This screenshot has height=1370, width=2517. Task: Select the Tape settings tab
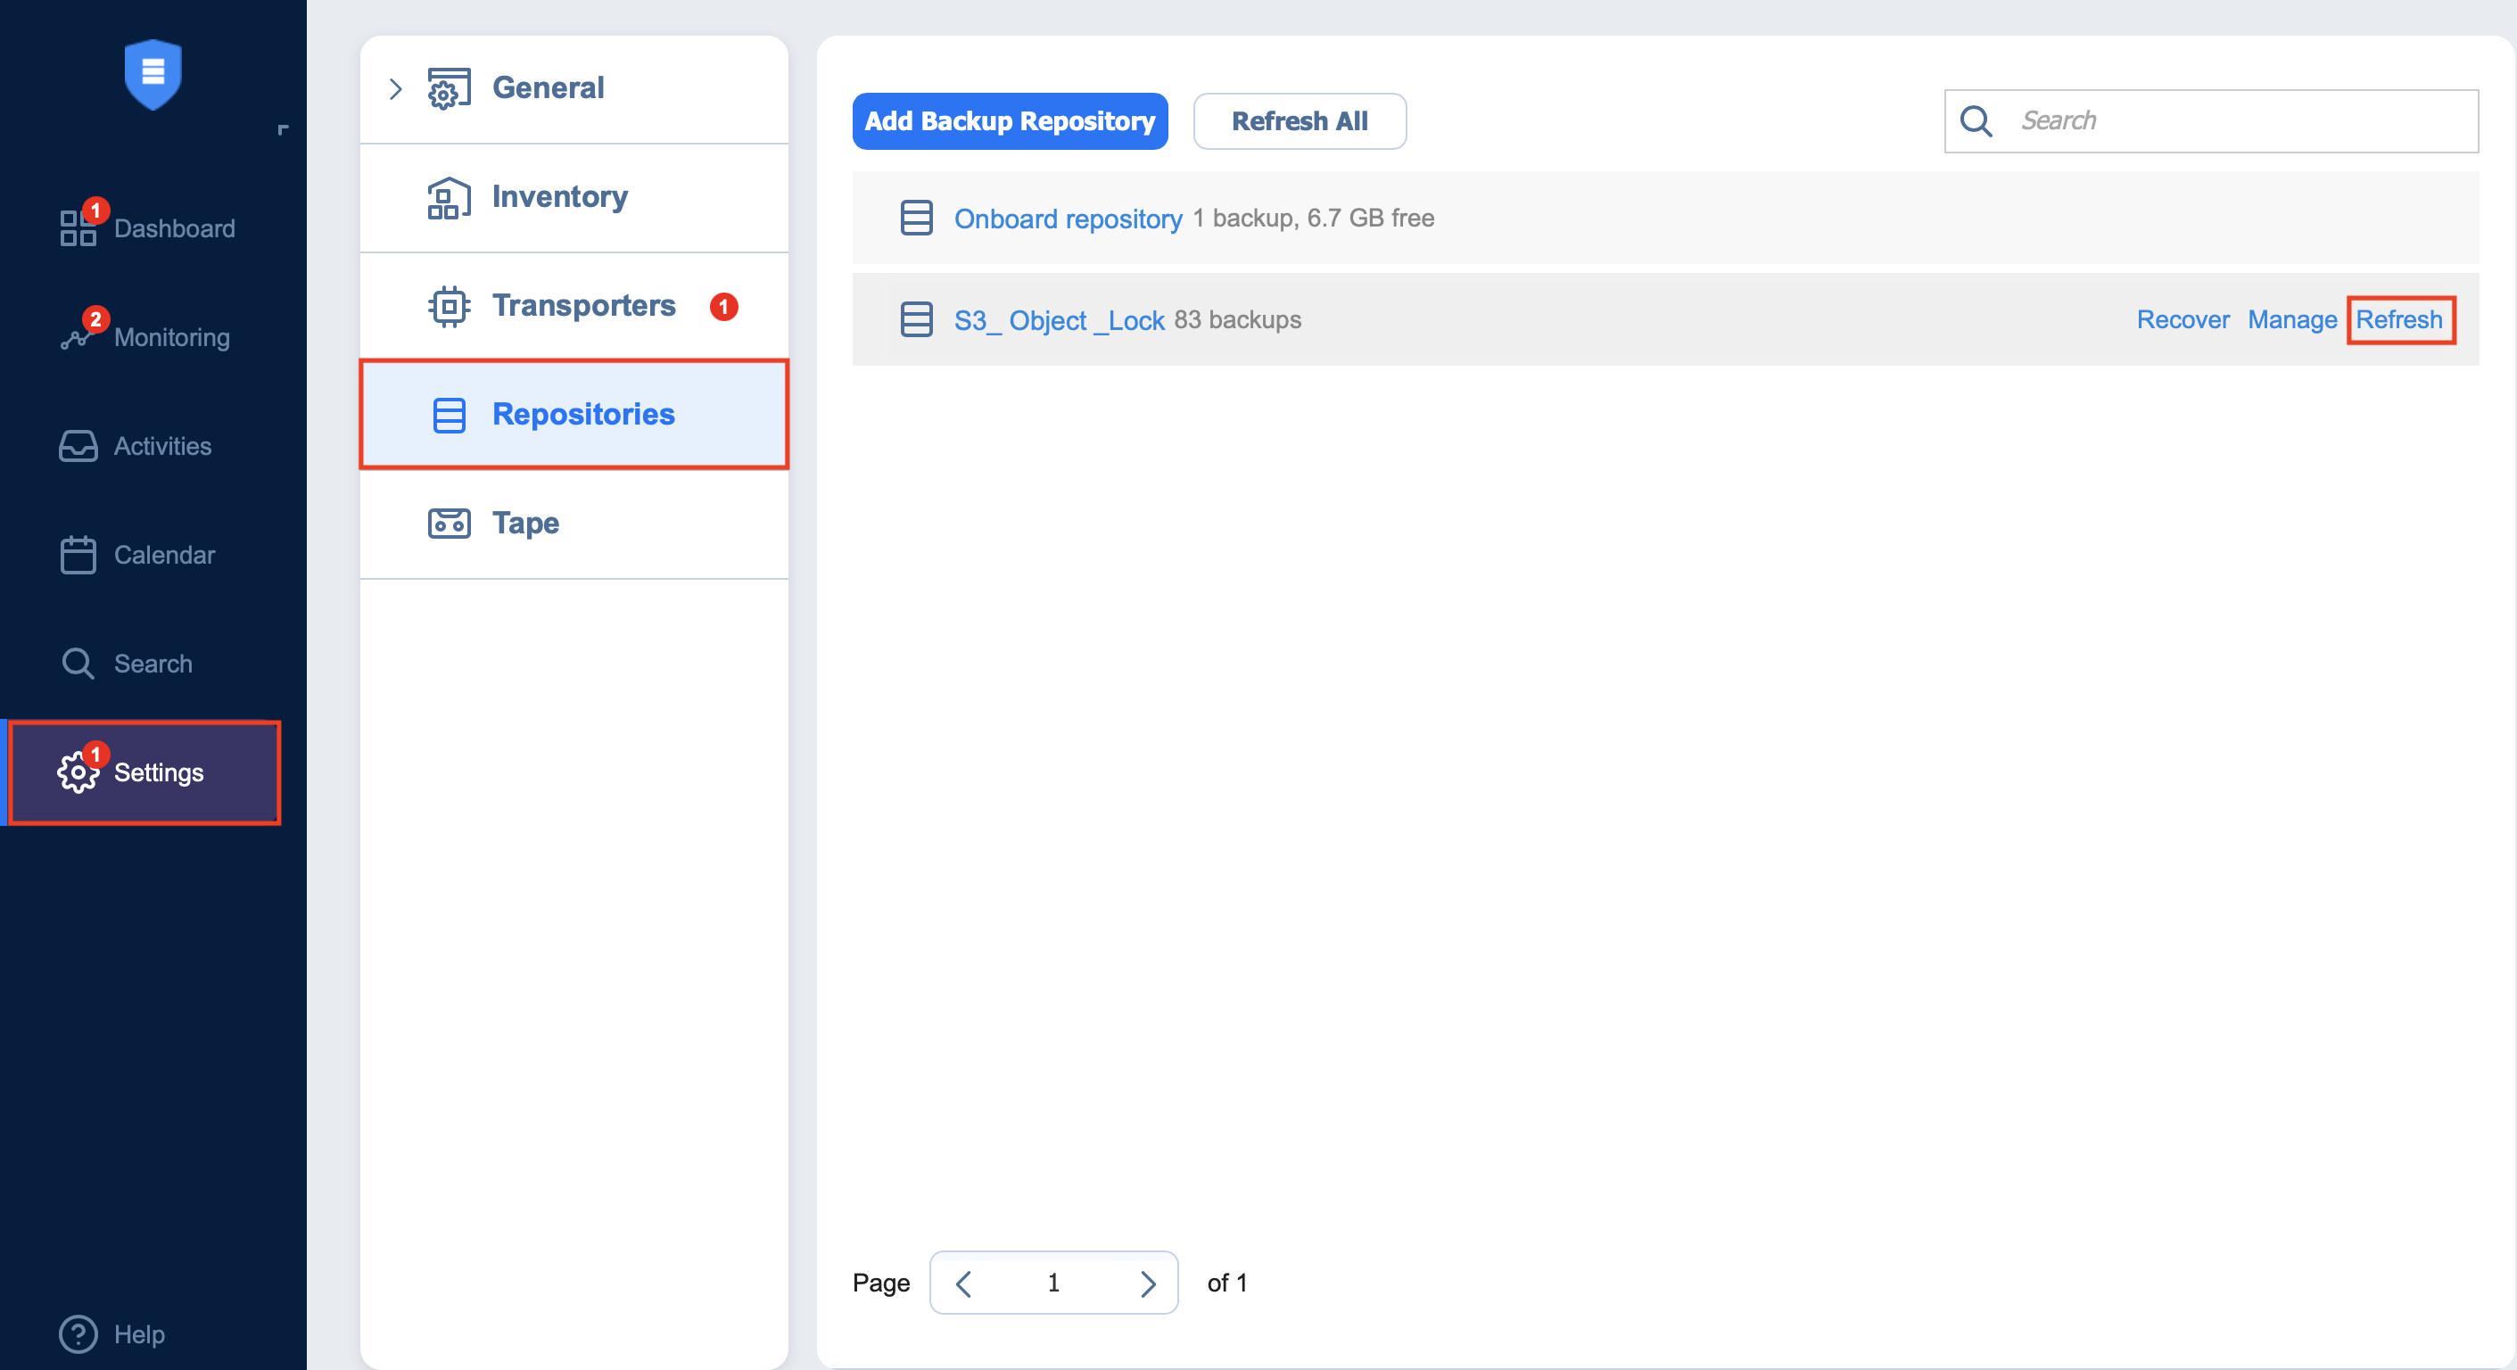[x=574, y=524]
